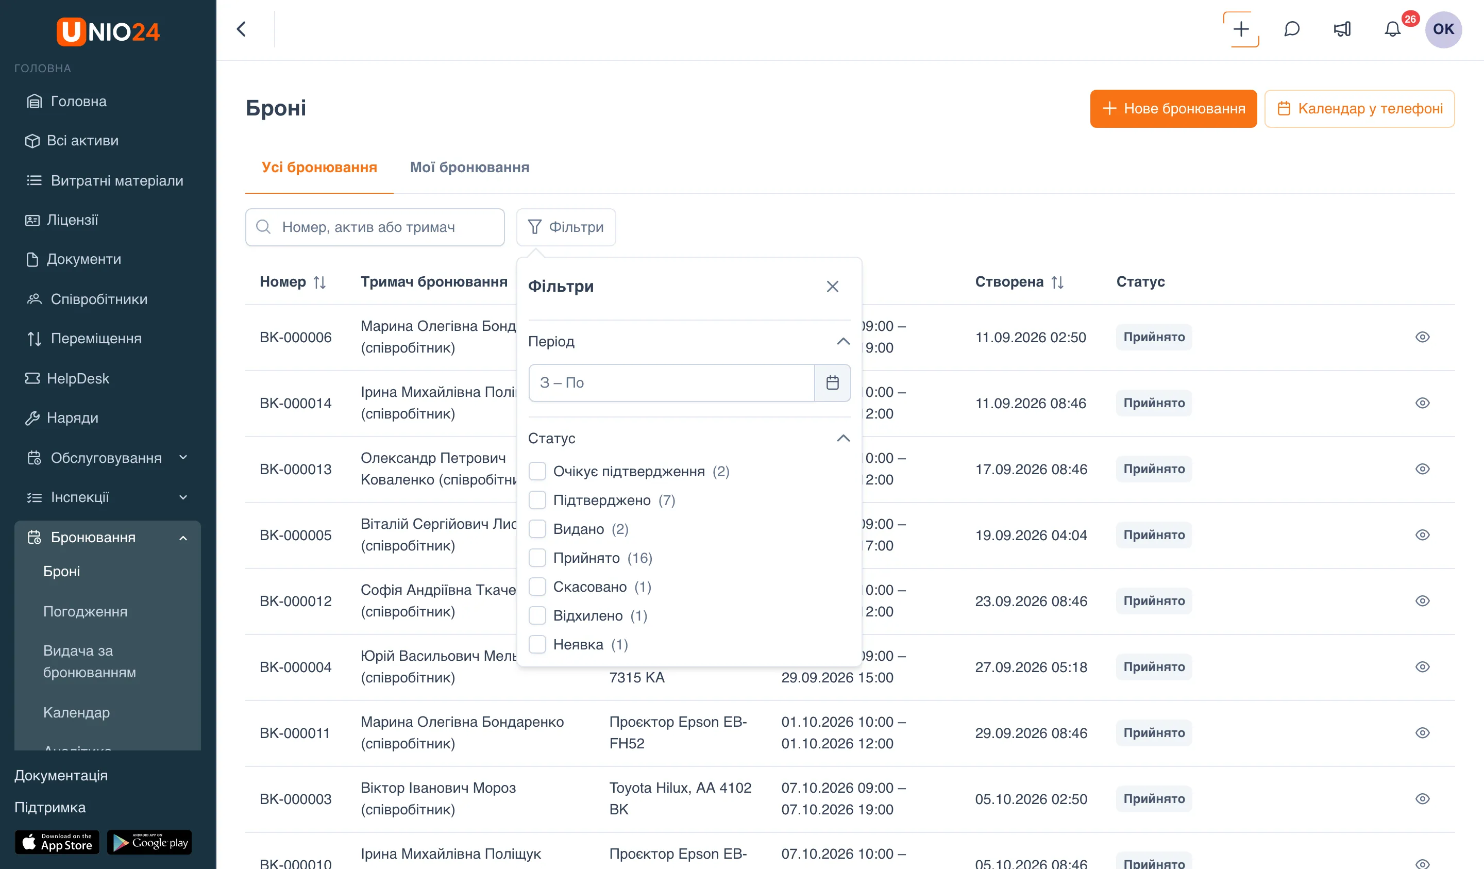View booking BK-000006 via eye icon
The height and width of the screenshot is (869, 1484).
tap(1422, 337)
